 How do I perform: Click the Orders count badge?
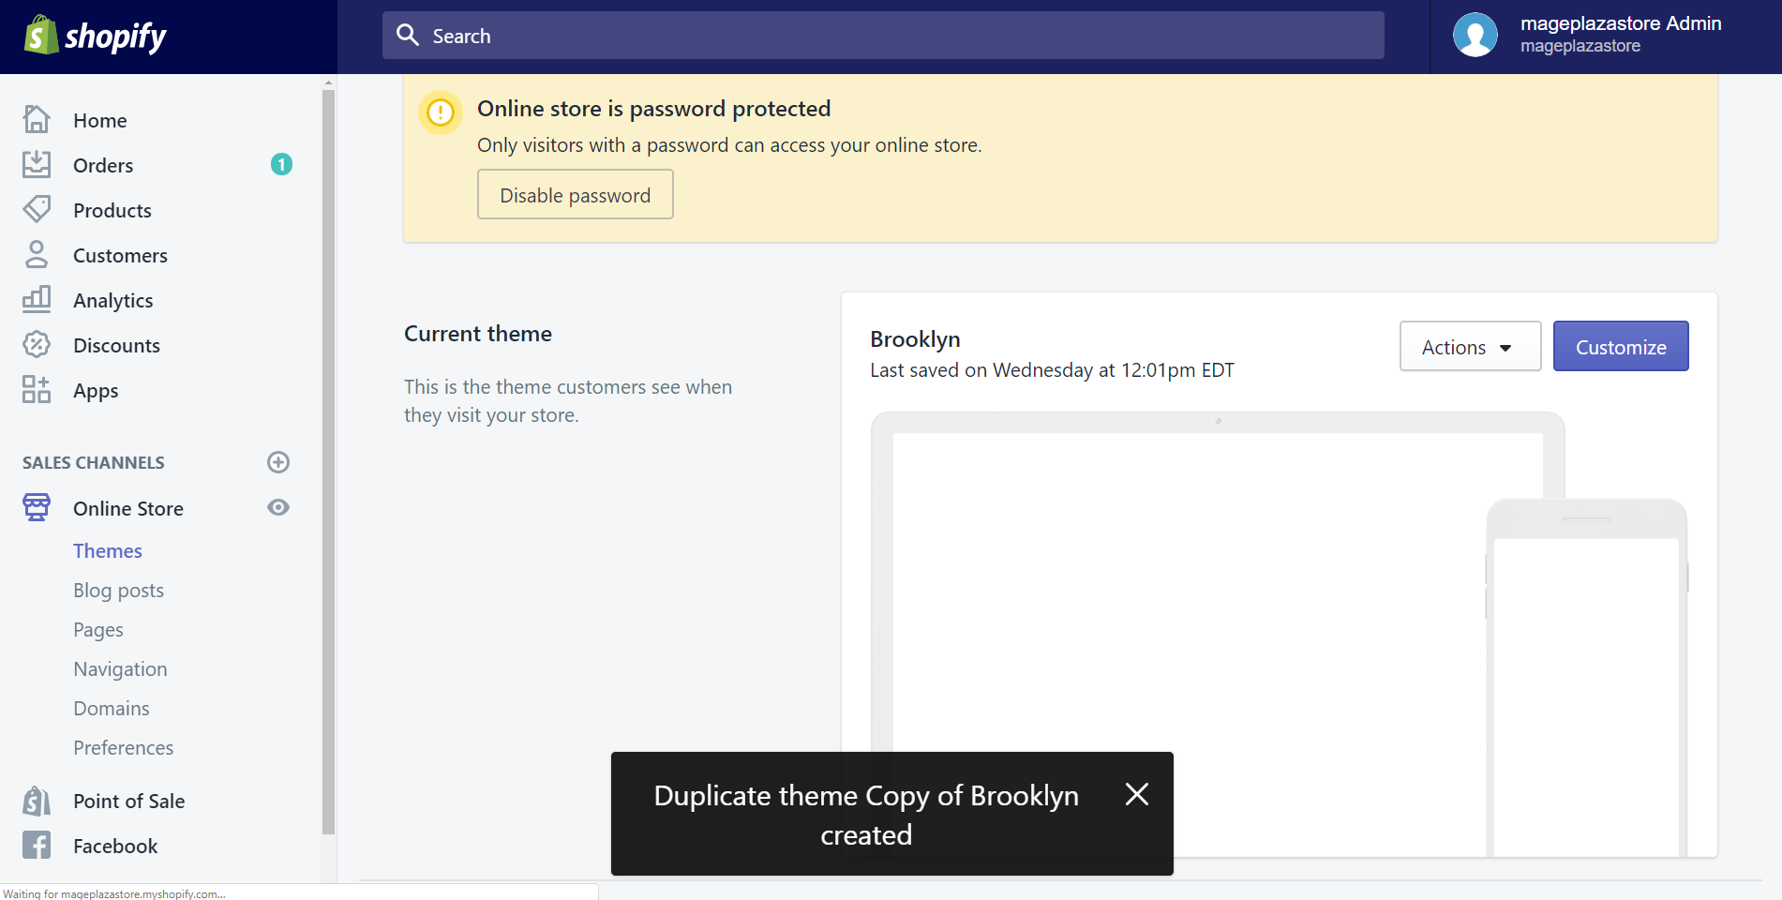point(281,165)
